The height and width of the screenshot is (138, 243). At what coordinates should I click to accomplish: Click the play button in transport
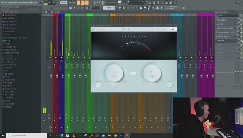[50, 3]
